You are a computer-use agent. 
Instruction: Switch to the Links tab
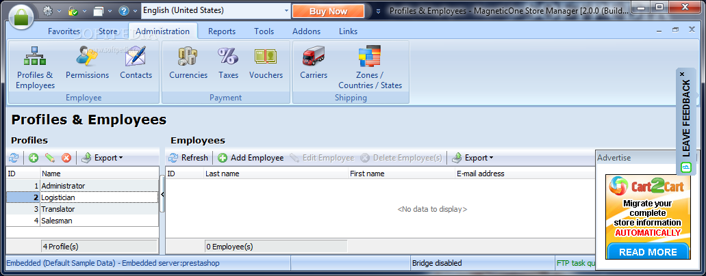pos(348,31)
